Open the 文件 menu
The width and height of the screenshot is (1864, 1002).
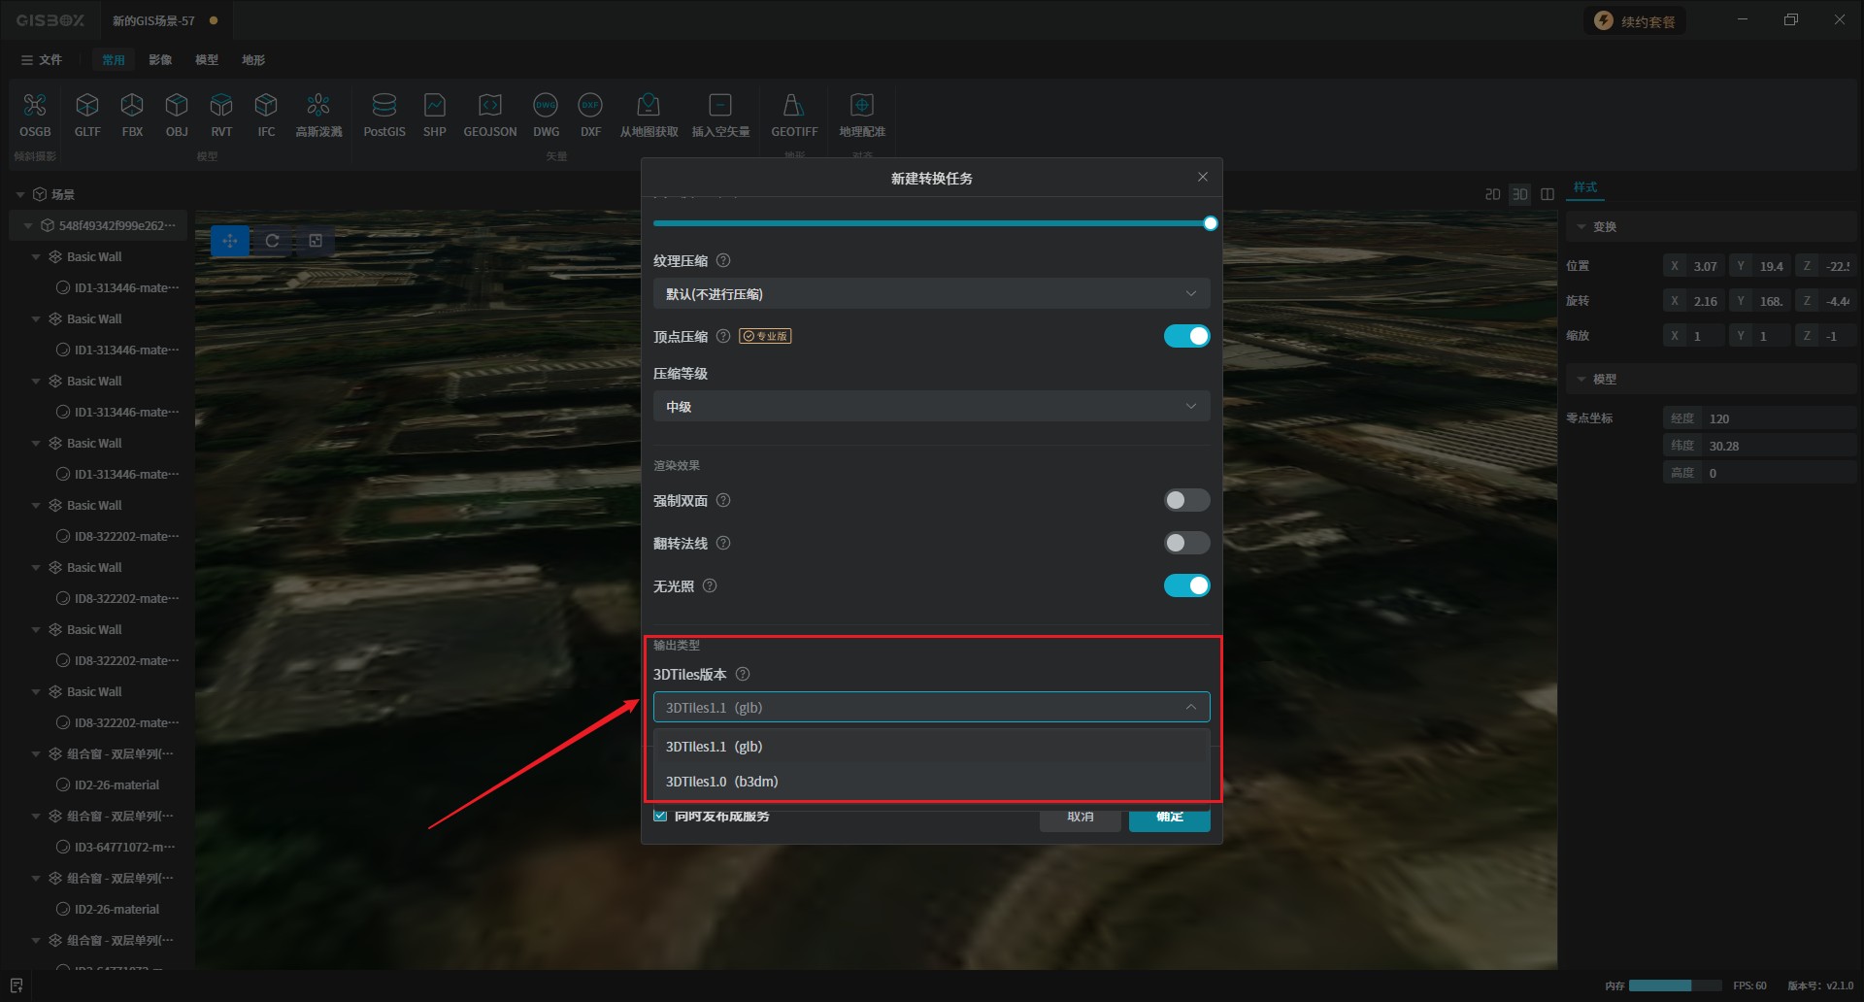42,60
